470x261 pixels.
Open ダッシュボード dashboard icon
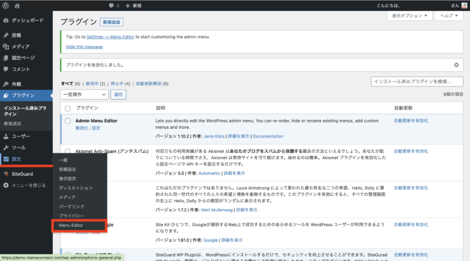pos(6,21)
